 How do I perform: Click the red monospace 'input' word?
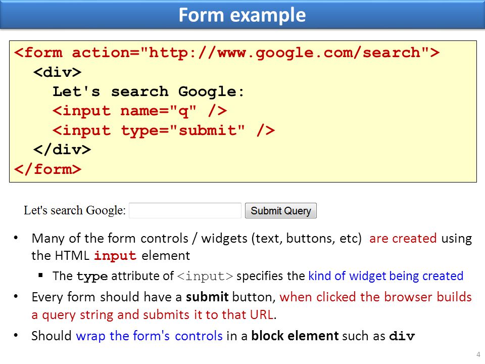[115, 256]
